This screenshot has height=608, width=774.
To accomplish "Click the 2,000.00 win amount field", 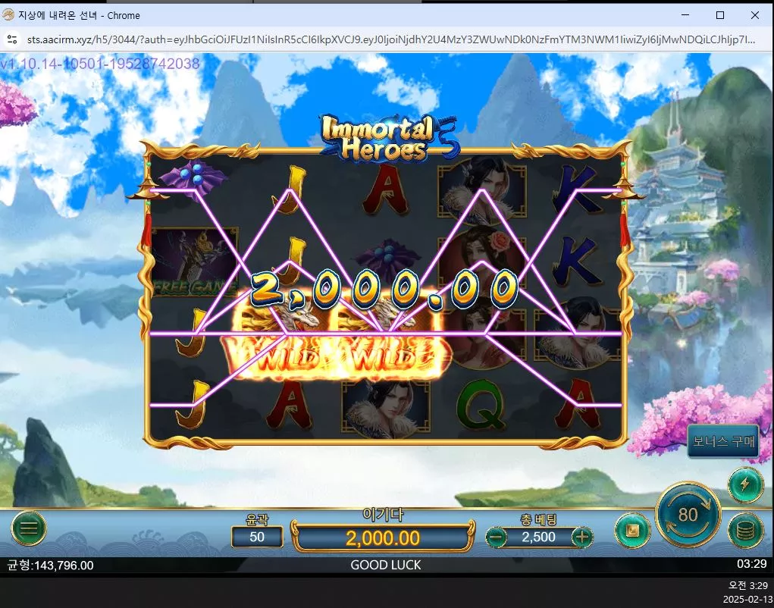I will [x=383, y=538].
